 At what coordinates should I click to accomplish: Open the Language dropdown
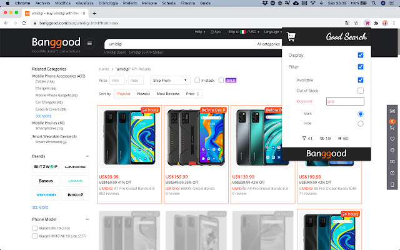(272, 32)
